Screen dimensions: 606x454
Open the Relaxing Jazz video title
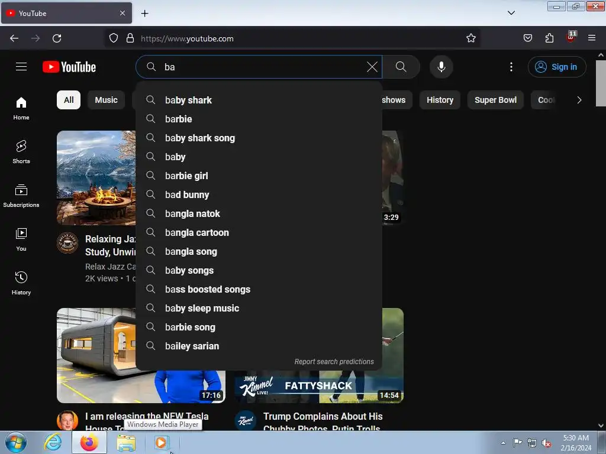111,245
